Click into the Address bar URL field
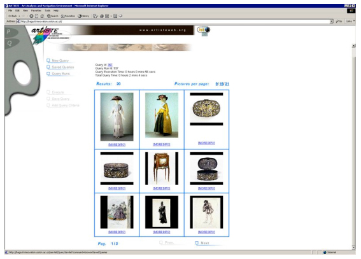Screen dimensions: 361x259 coord(175,22)
